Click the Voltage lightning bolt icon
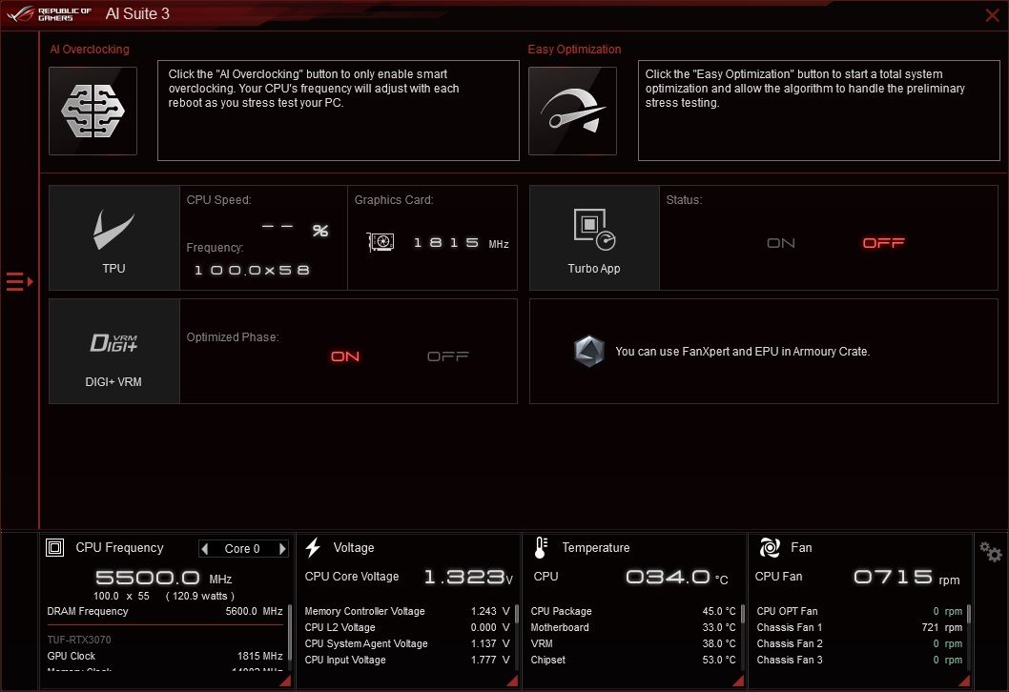Viewport: 1009px width, 692px height. pyautogui.click(x=314, y=547)
